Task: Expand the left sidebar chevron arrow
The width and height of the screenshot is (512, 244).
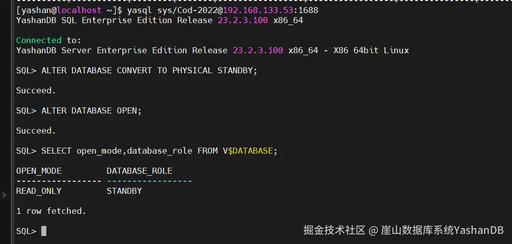Action: pos(4,195)
